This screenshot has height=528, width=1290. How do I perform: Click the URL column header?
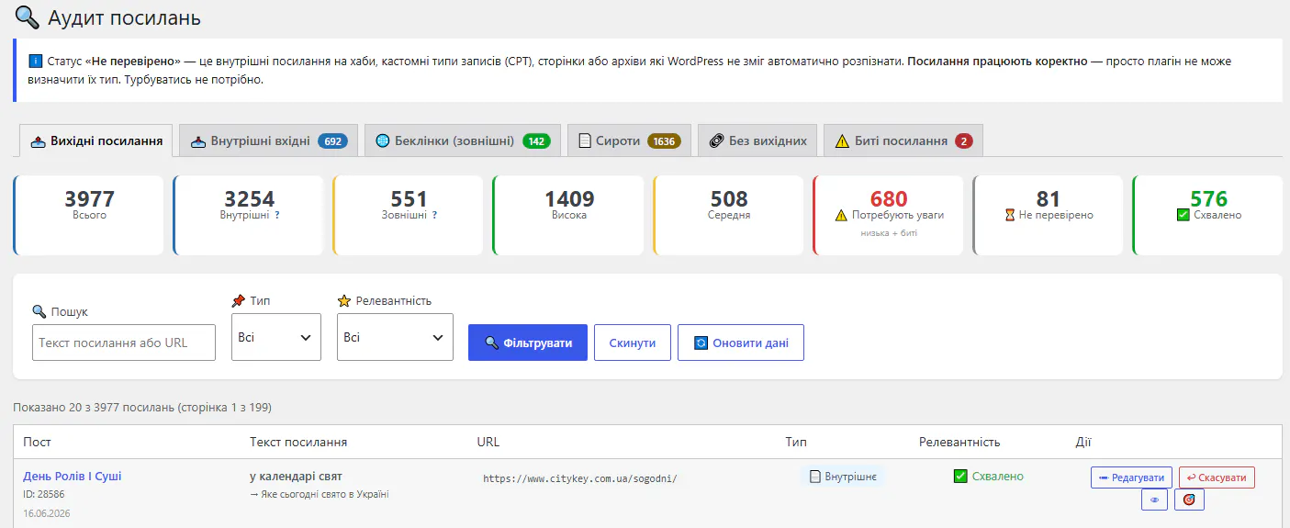click(488, 442)
